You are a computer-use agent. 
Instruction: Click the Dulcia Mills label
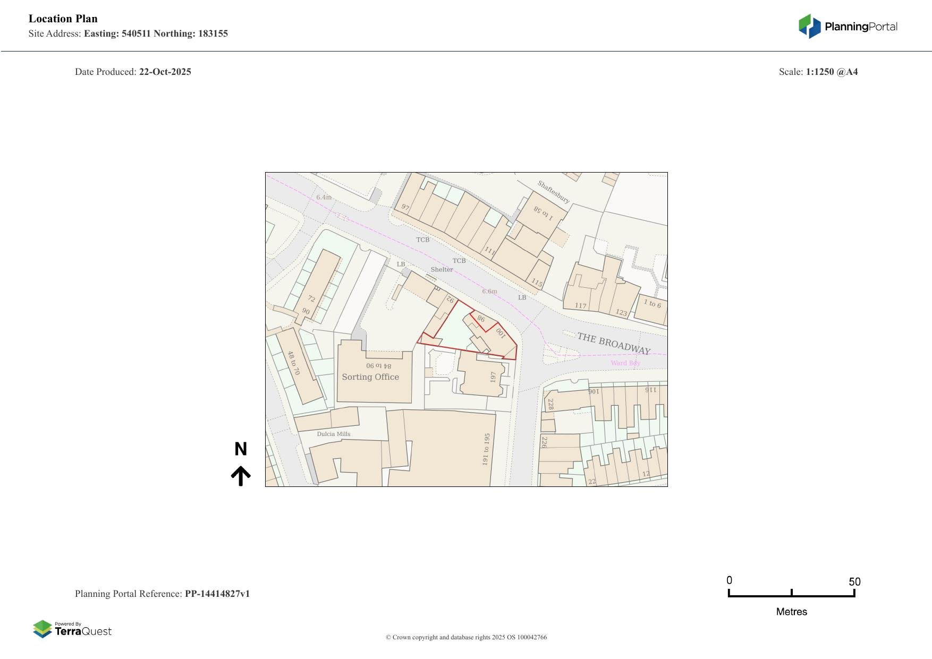334,434
